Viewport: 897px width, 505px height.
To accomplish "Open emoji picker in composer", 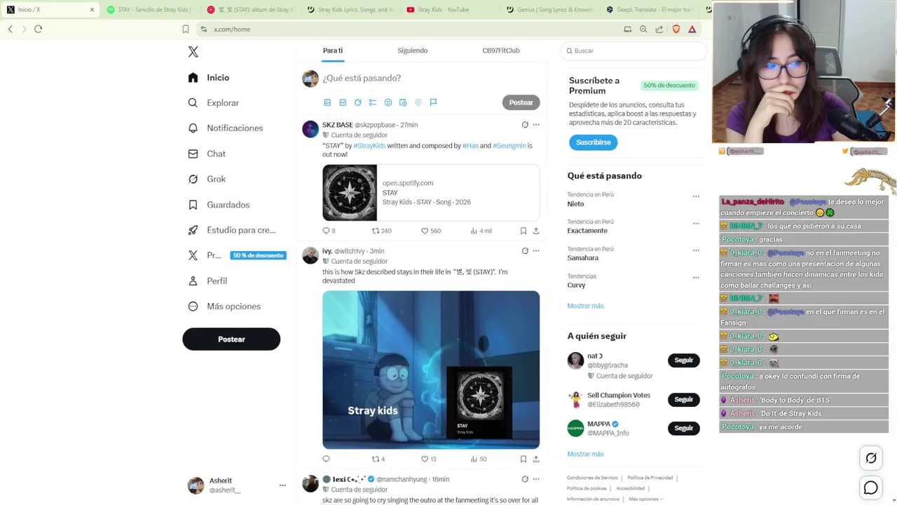I will pos(388,102).
